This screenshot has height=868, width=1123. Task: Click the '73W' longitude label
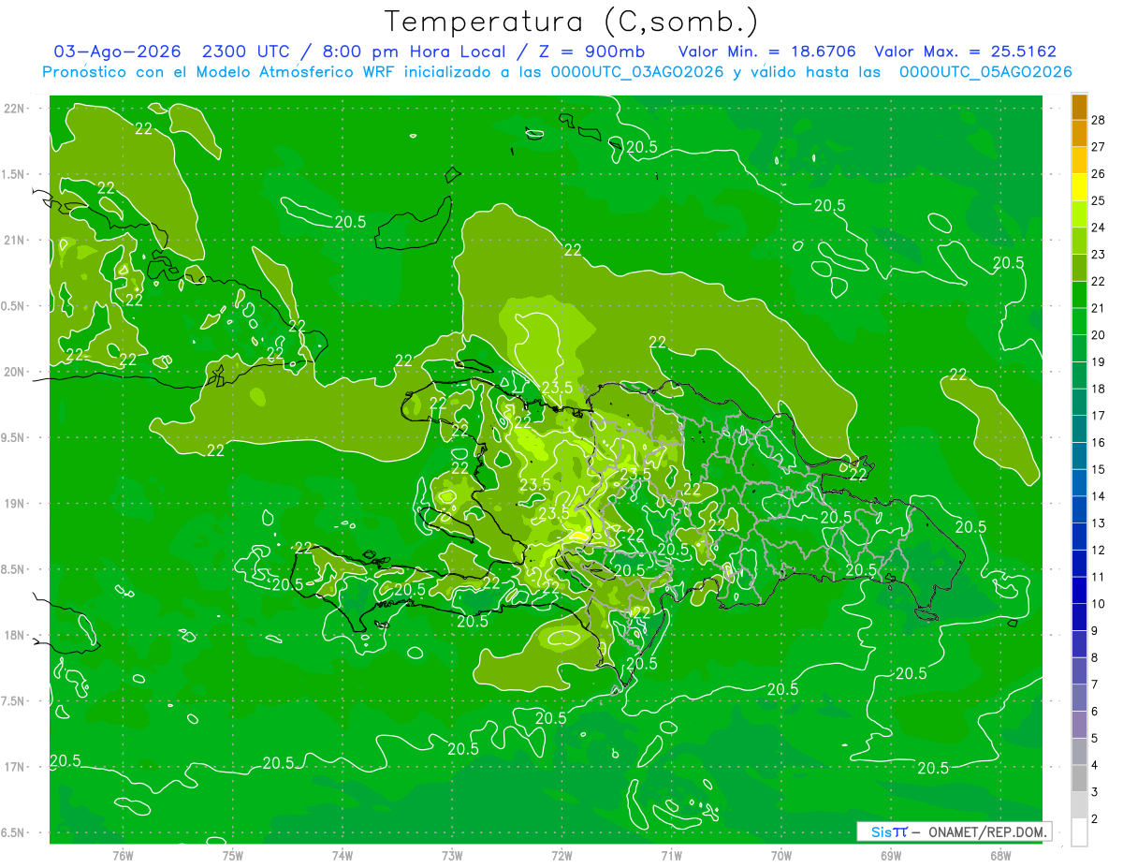pyautogui.click(x=452, y=855)
